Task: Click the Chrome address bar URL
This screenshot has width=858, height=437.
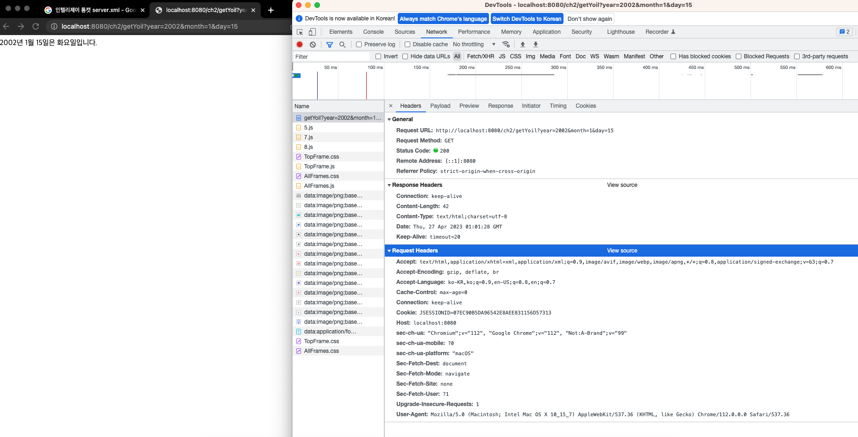Action: (149, 26)
